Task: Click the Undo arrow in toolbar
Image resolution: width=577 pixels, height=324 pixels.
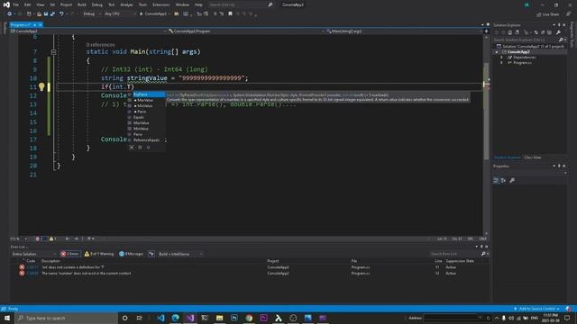Action: (61, 13)
